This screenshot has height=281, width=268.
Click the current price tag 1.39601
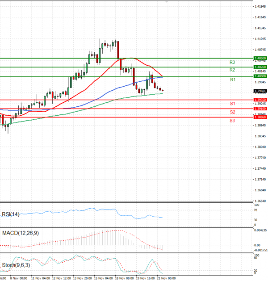click(x=260, y=91)
